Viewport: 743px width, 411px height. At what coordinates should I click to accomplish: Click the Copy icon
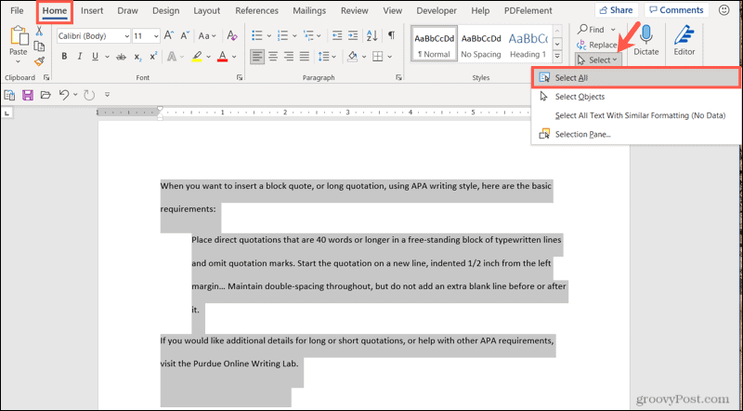pyautogui.click(x=39, y=46)
